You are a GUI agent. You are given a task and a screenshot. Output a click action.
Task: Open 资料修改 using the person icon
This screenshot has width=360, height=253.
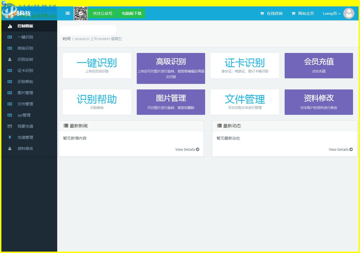pos(9,149)
